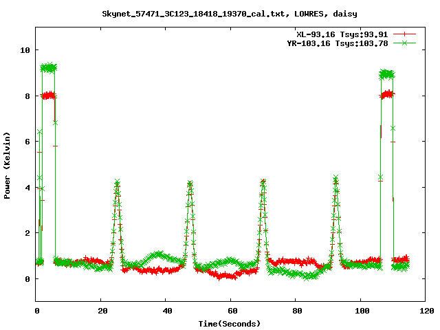This screenshot has width=440, height=330.
Task: Click the peak near 92 seconds
Action: tap(335, 178)
